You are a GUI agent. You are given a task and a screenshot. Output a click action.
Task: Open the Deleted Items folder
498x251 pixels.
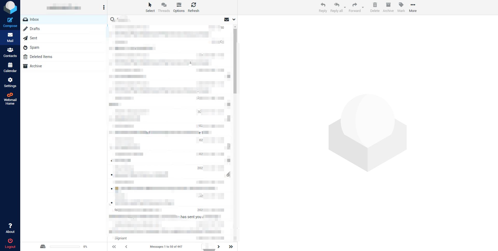click(64, 57)
